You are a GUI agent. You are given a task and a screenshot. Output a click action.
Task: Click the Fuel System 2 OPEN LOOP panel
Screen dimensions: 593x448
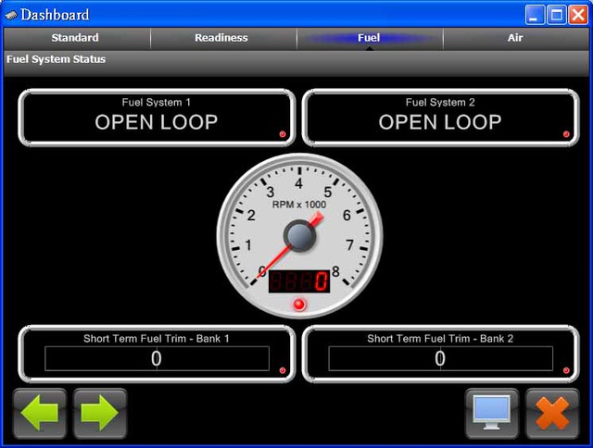click(x=440, y=118)
